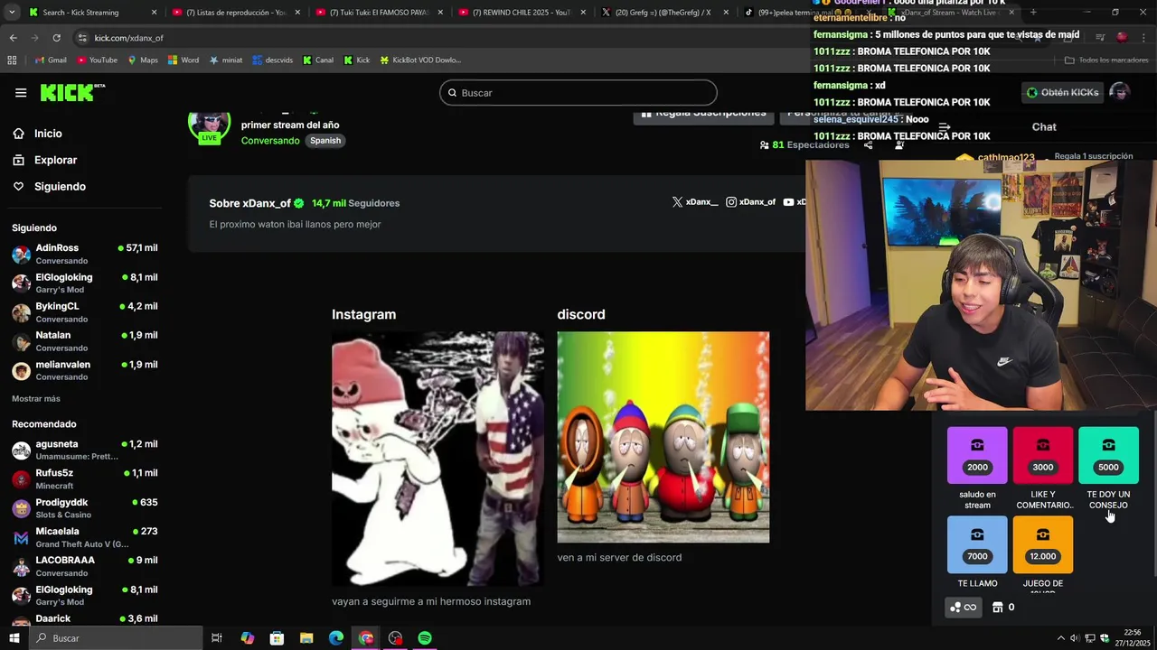Open Microsoft Edge from taskbar
This screenshot has height=650, width=1157.
[x=336, y=638]
